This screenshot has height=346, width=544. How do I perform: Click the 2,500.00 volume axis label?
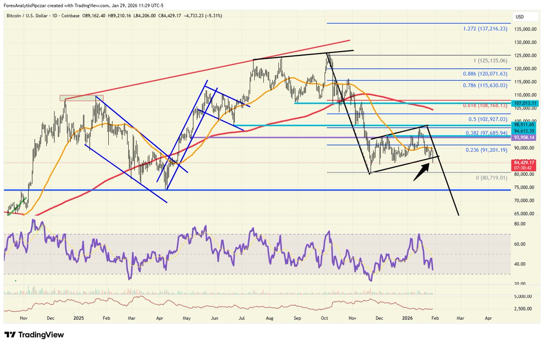[x=522, y=309]
